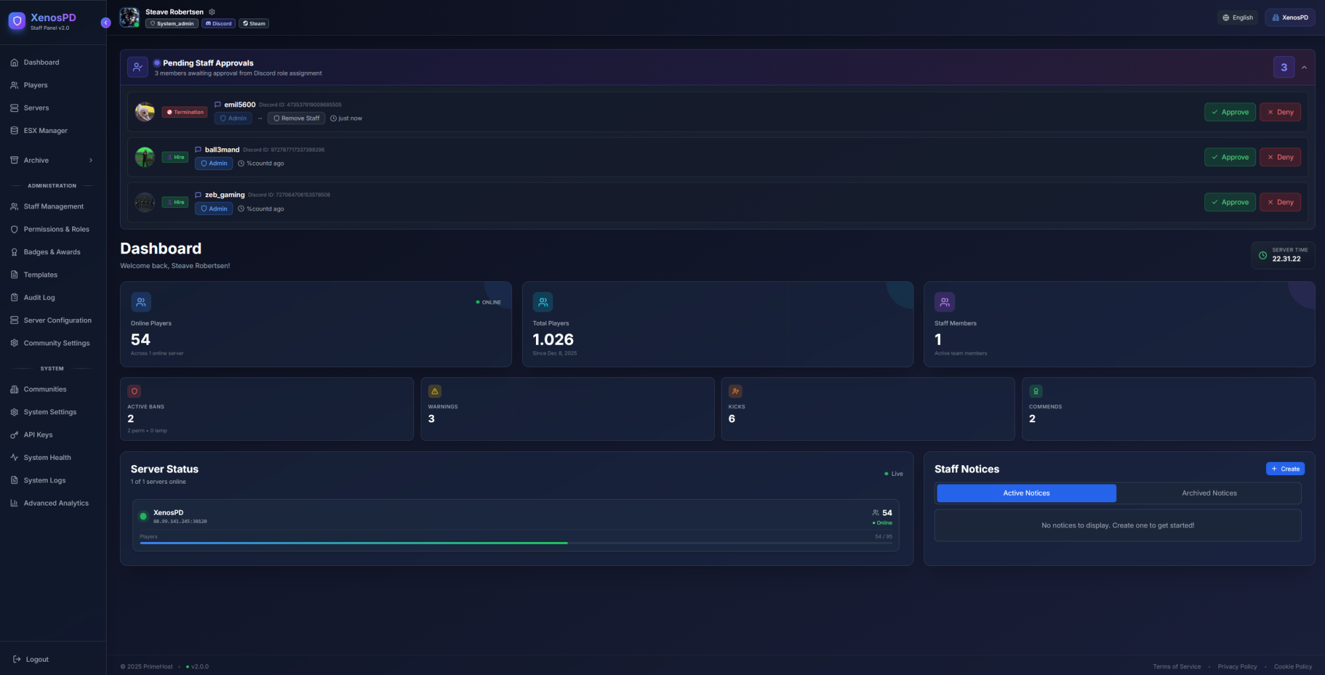1325x675 pixels.
Task: Log out using the Logout button
Action: (31, 659)
